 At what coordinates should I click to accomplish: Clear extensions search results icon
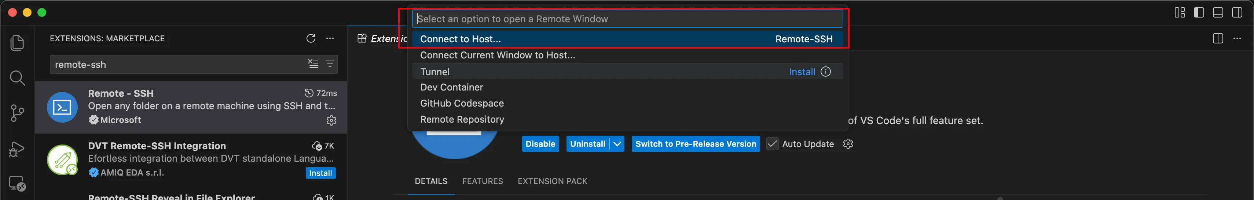[x=313, y=64]
